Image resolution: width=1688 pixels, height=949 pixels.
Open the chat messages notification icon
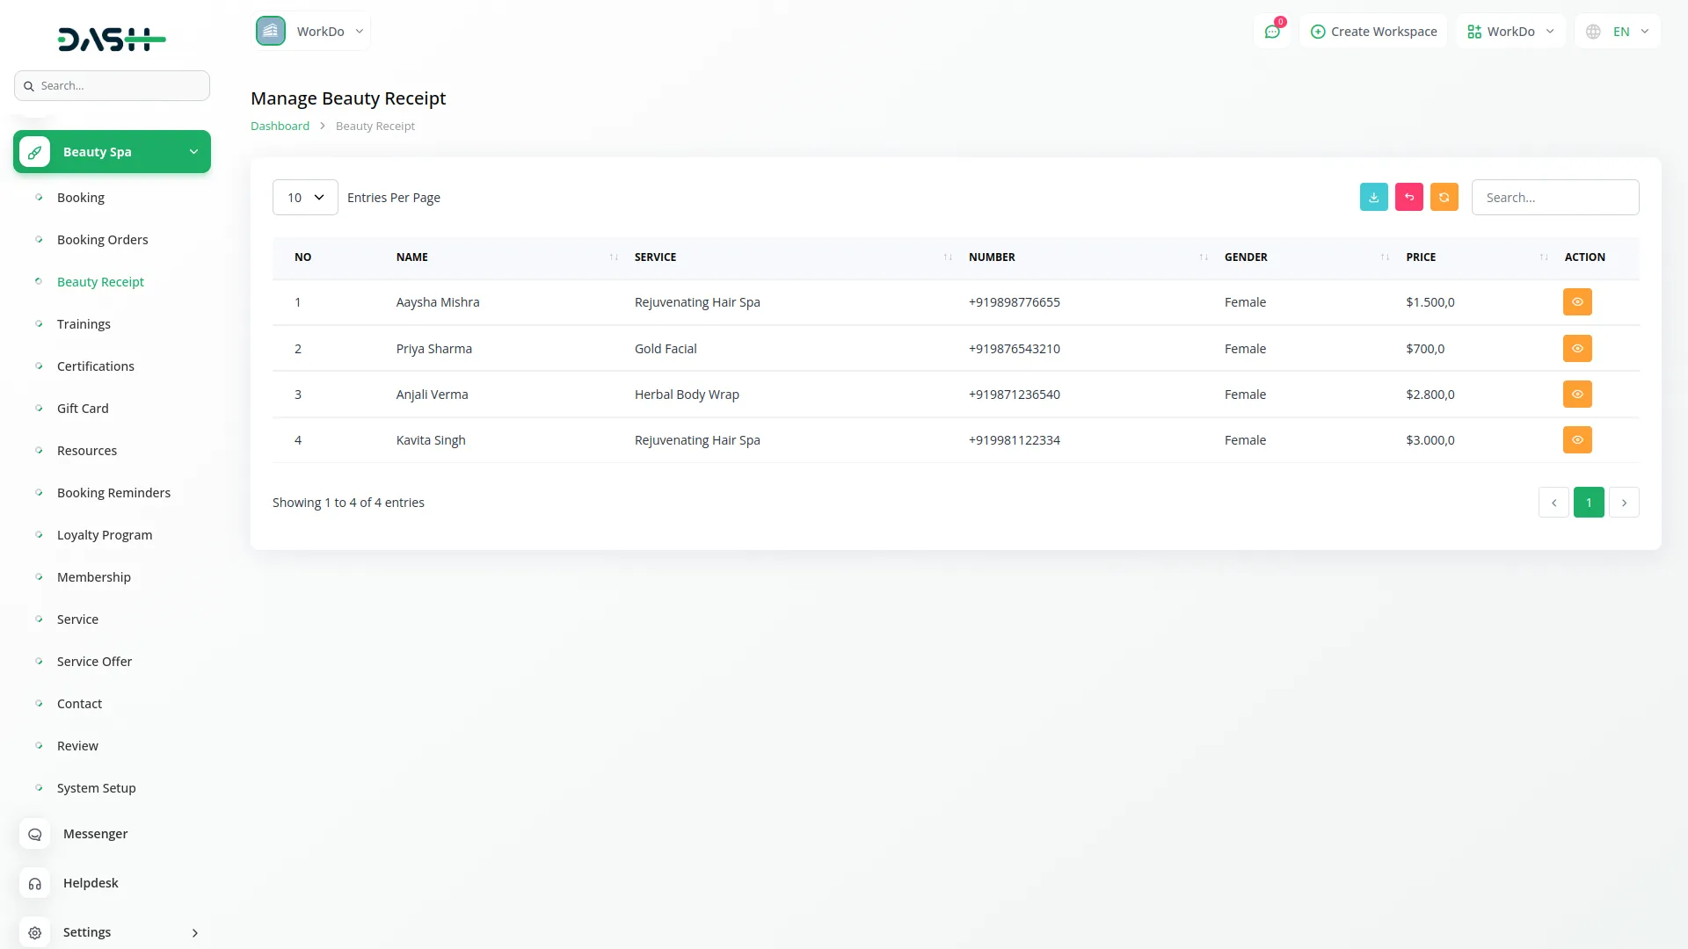(1272, 32)
